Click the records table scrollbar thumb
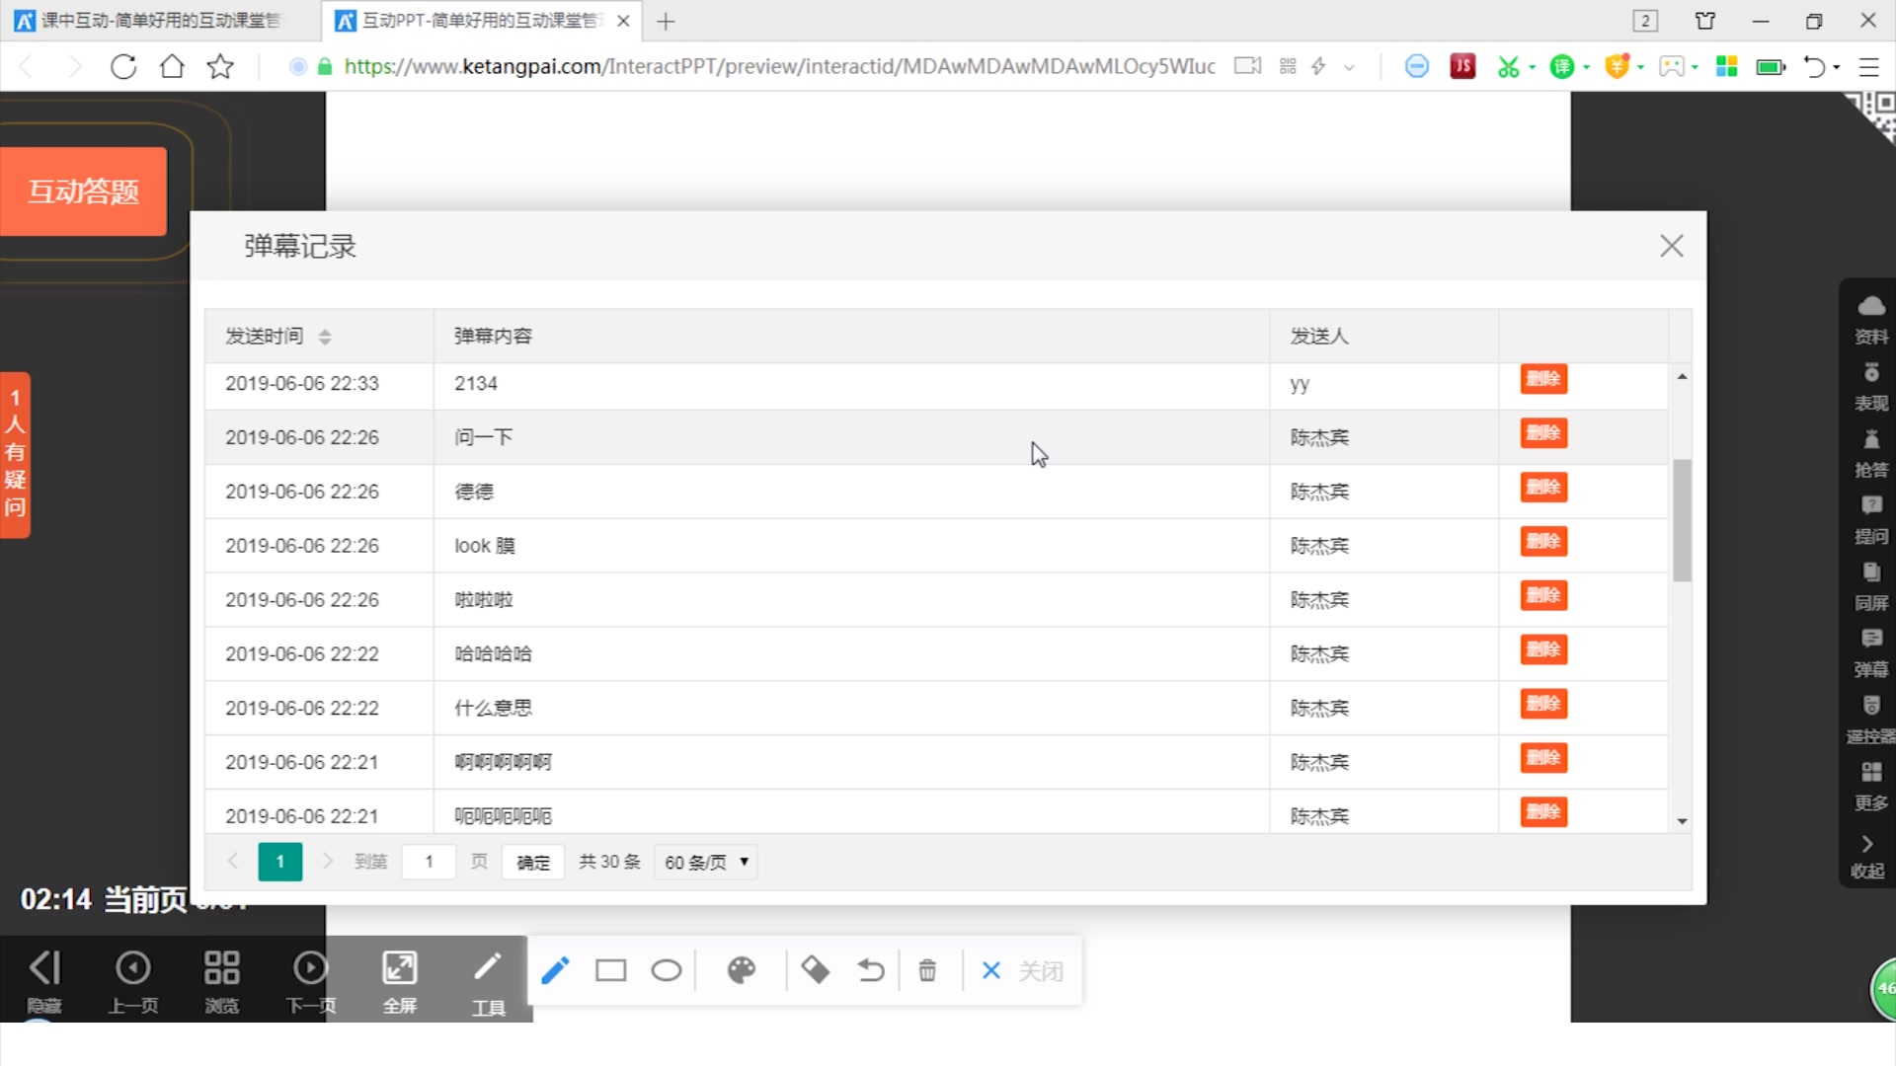The image size is (1896, 1066). (x=1682, y=520)
